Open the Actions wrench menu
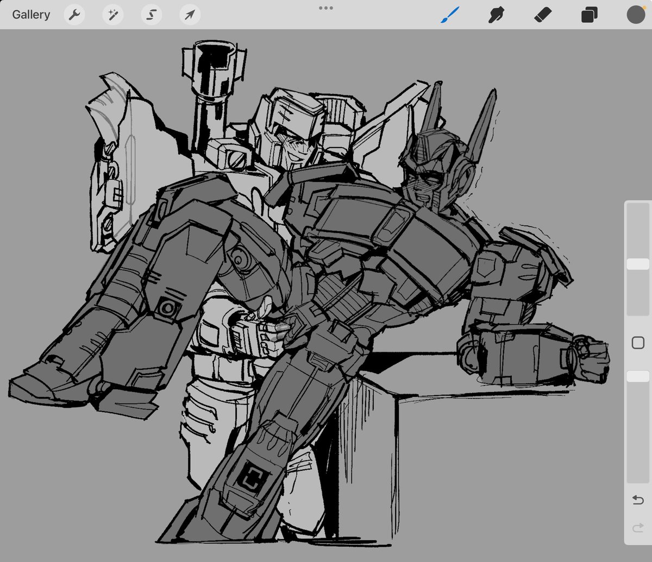The image size is (652, 562). click(x=74, y=15)
